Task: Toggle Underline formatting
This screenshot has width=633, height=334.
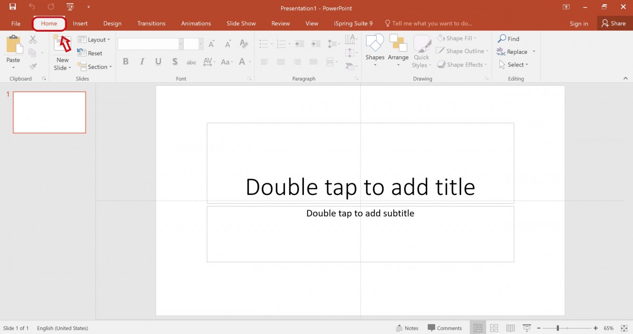Action: pyautogui.click(x=158, y=62)
